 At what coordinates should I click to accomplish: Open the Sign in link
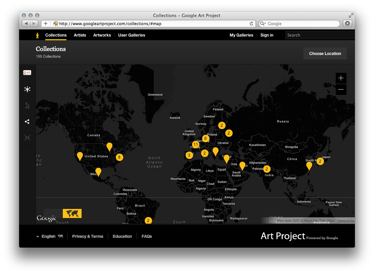[x=267, y=35]
